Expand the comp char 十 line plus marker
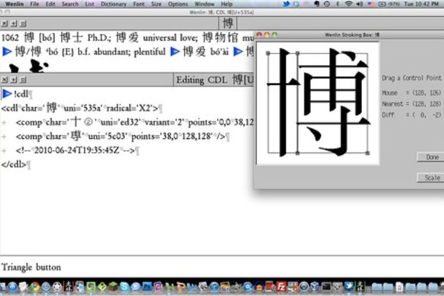The image size is (444, 296). (x=4, y=123)
